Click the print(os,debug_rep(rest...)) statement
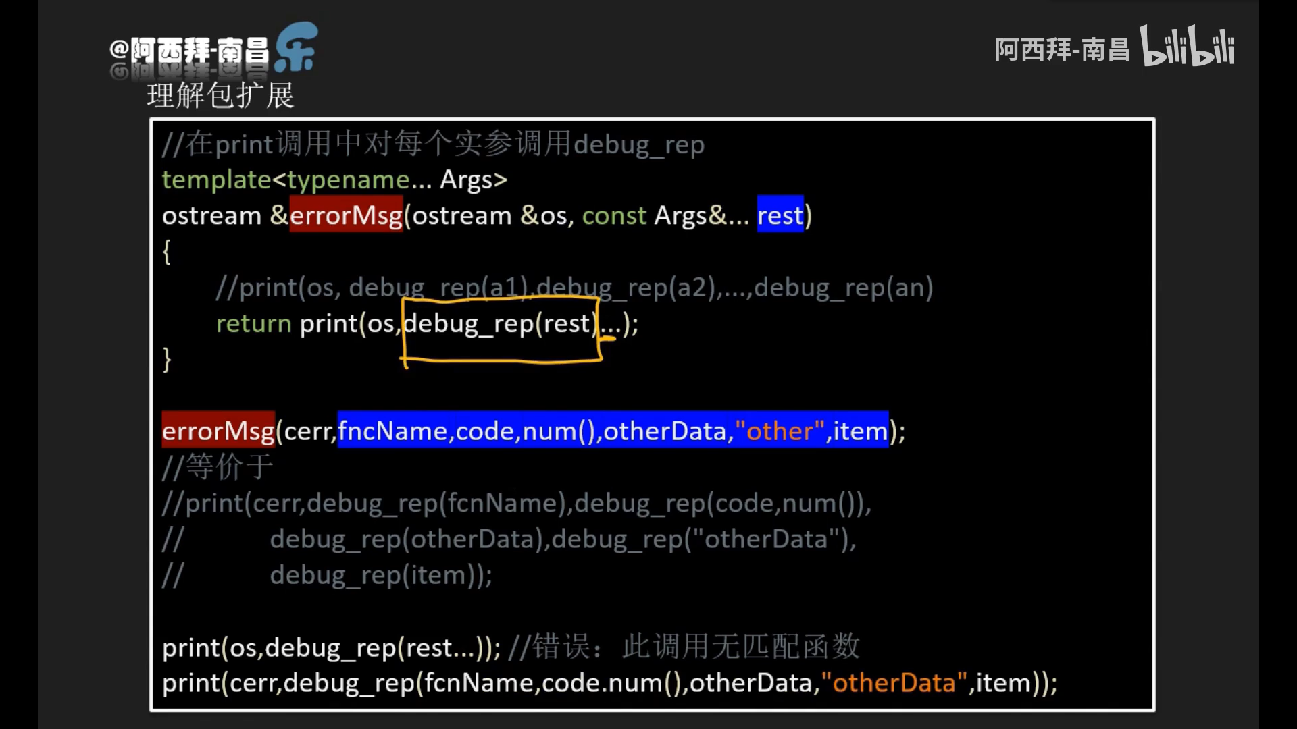The height and width of the screenshot is (729, 1297). click(331, 647)
